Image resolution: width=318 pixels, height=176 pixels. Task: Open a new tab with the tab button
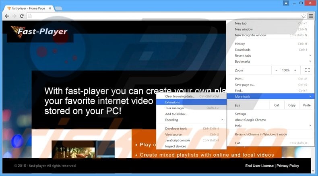coord(59,8)
